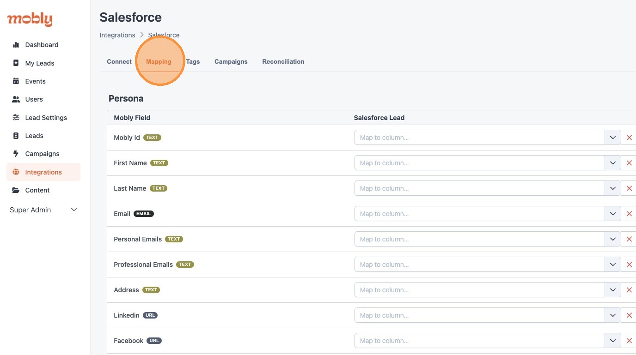Click the Events calendar icon
The height and width of the screenshot is (355, 636).
(16, 81)
